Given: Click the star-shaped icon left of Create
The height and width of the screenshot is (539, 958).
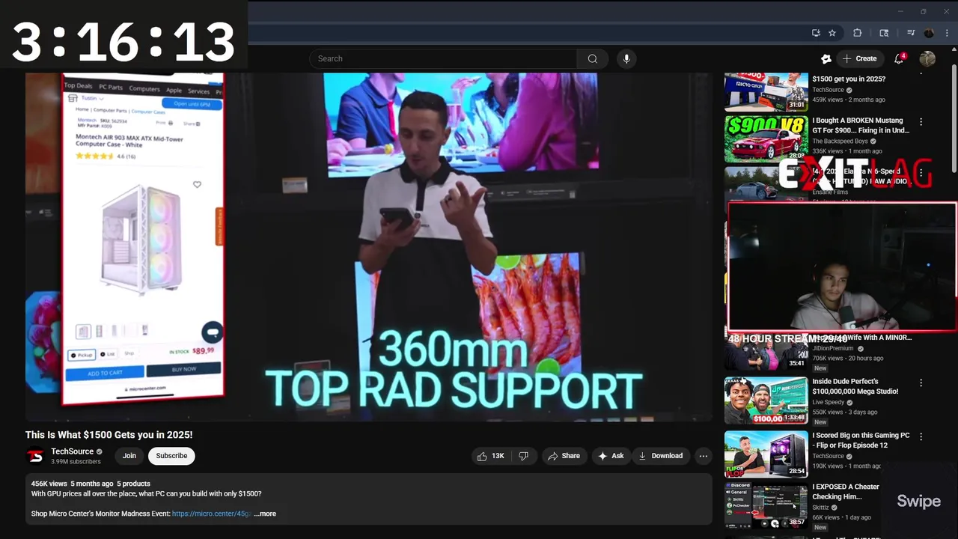Looking at the screenshot, I should click(826, 58).
